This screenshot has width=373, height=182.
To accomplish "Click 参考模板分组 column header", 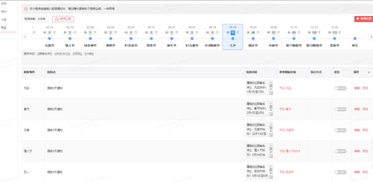I will tap(287, 72).
